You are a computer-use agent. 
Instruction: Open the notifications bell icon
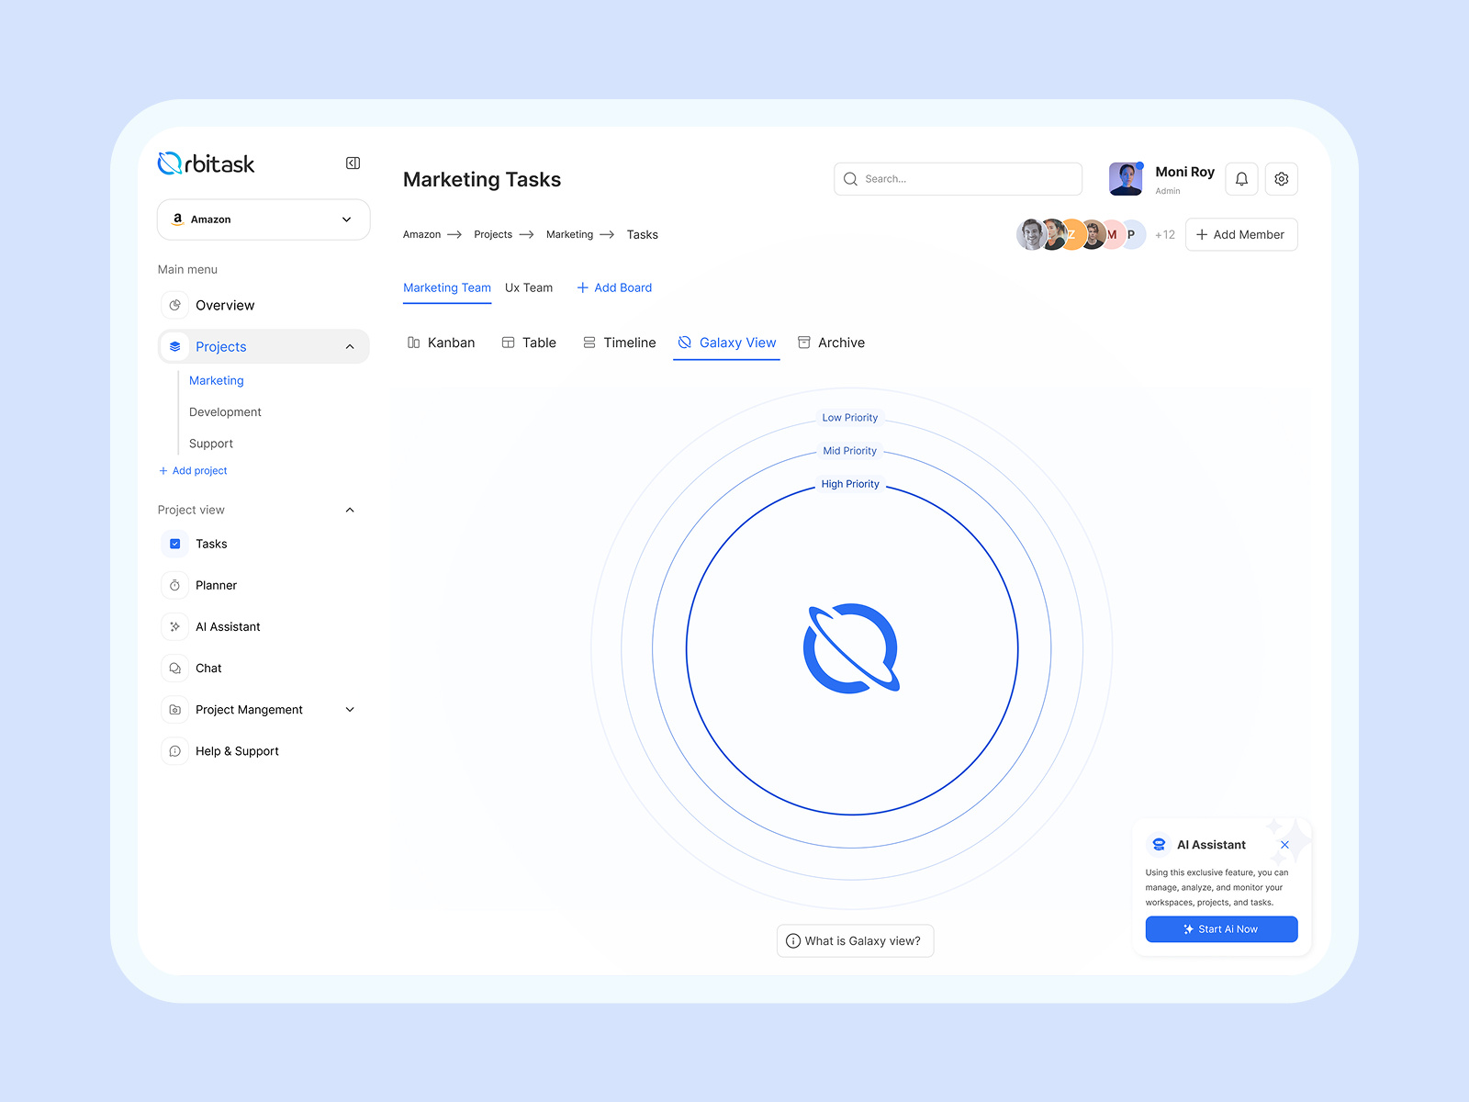click(x=1241, y=178)
